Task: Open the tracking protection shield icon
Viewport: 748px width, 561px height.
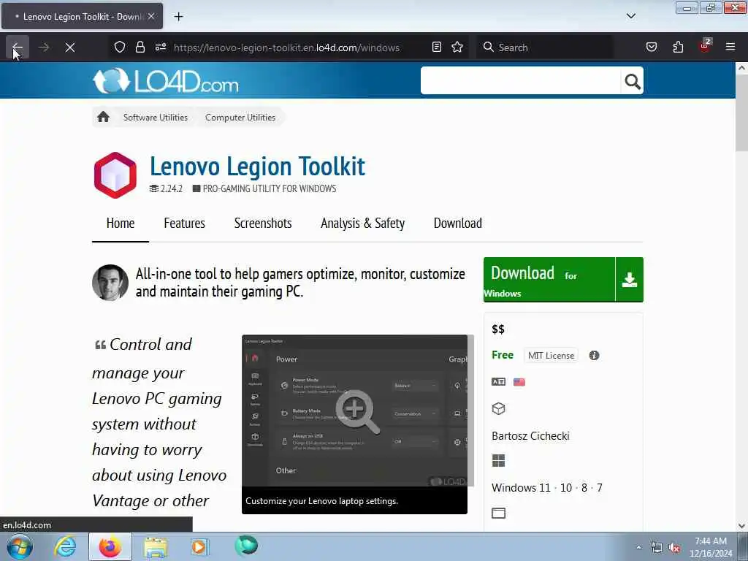Action: pos(120,47)
